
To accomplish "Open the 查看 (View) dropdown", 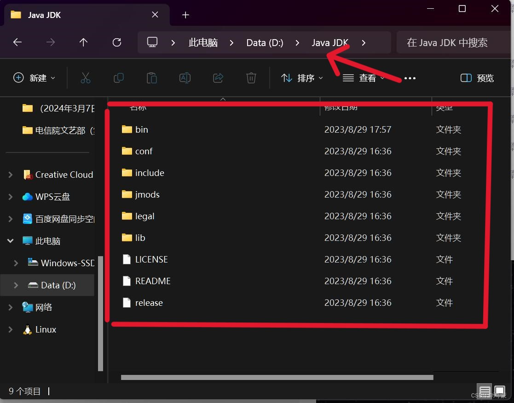I will coord(363,78).
